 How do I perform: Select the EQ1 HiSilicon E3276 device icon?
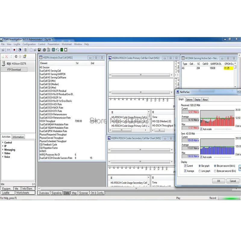[3, 64]
